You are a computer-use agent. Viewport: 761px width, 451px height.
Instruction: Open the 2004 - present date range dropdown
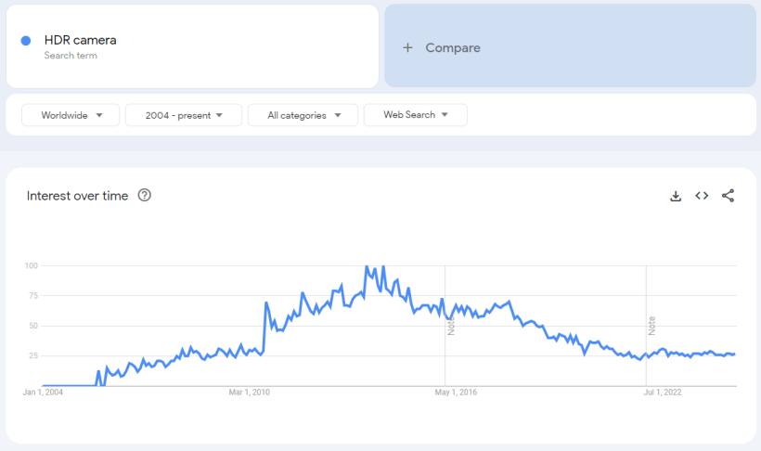click(x=184, y=115)
